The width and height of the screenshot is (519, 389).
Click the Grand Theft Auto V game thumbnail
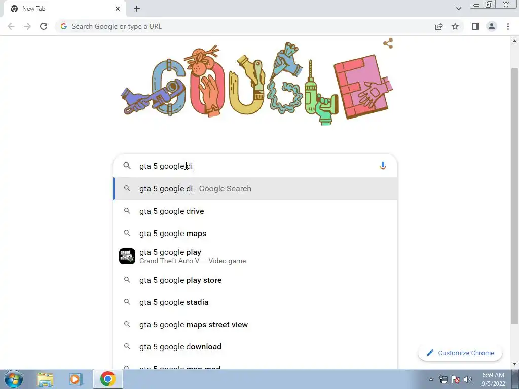[x=127, y=256]
